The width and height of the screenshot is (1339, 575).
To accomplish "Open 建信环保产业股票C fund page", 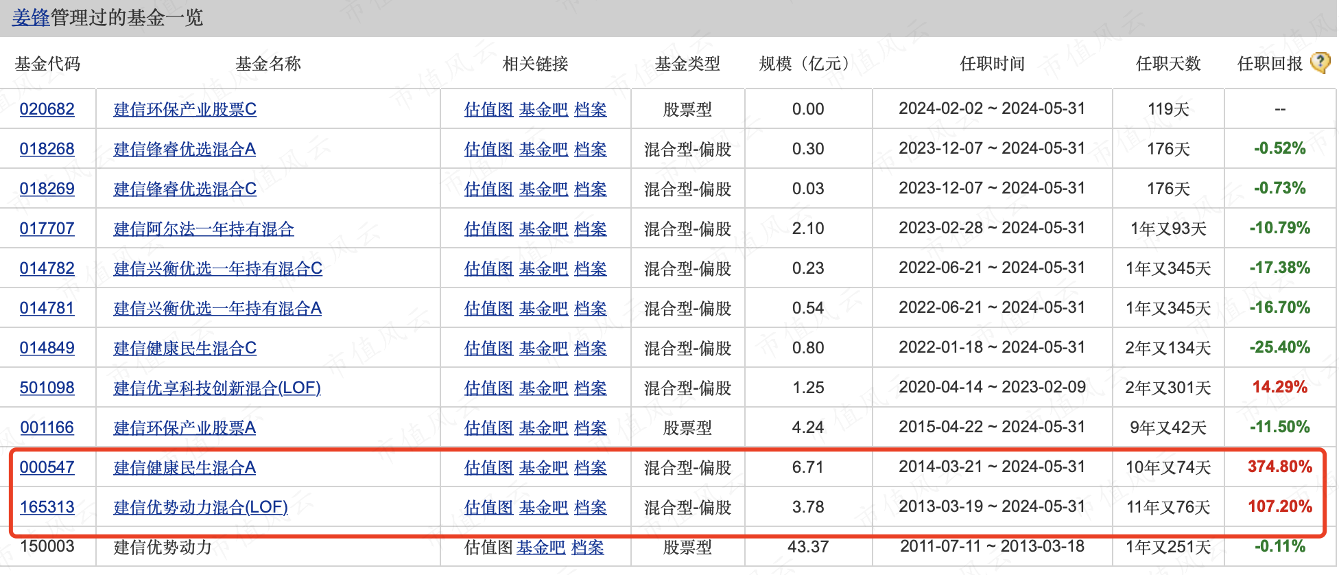I will tap(185, 109).
